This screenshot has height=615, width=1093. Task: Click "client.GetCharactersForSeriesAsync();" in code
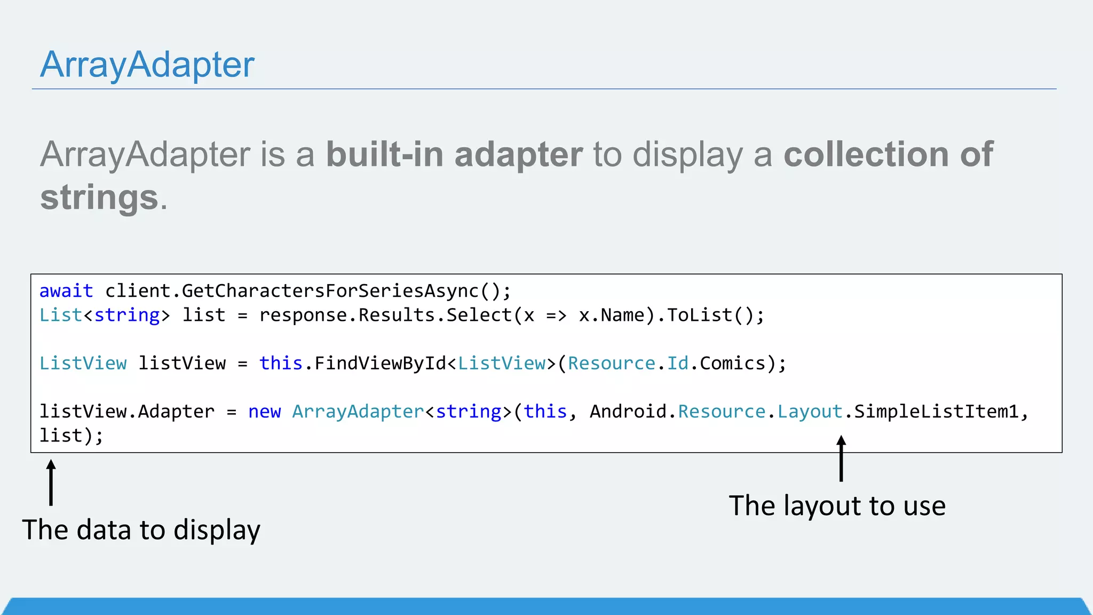pyautogui.click(x=308, y=291)
